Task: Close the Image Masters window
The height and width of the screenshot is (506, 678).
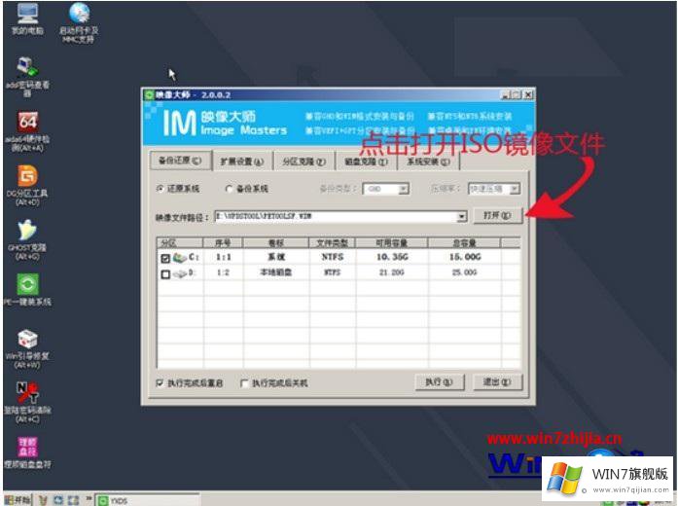Action: click(527, 94)
